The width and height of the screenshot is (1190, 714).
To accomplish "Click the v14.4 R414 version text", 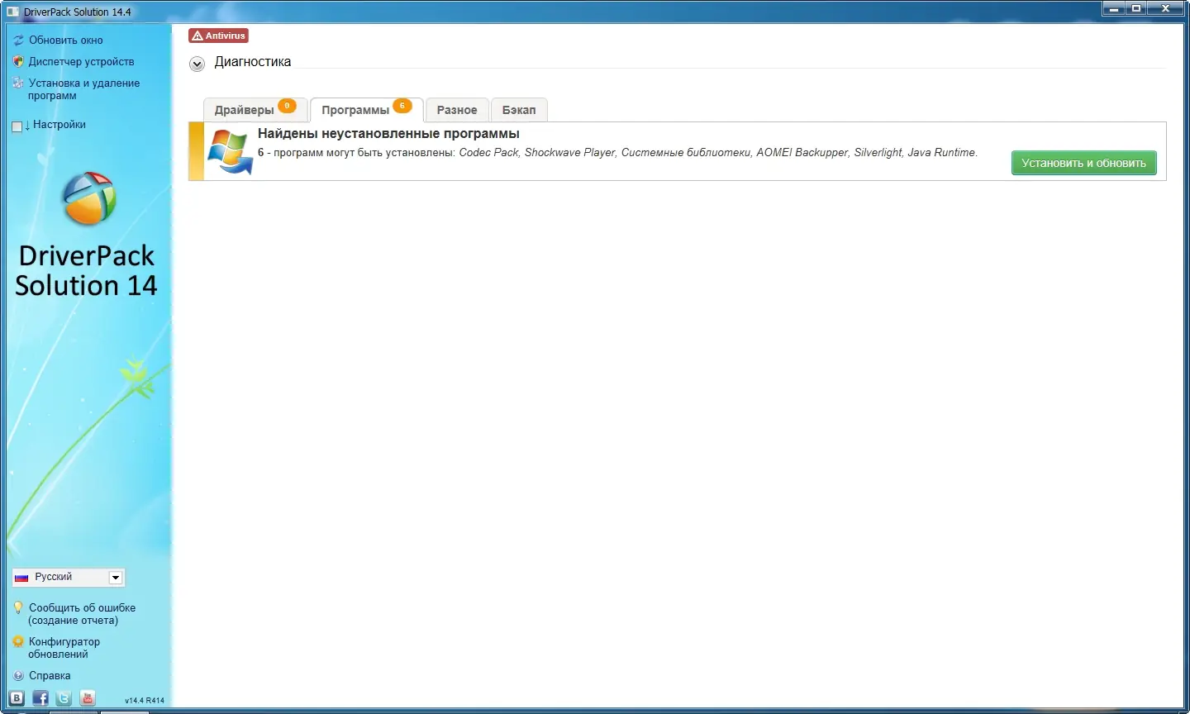I will point(145,701).
